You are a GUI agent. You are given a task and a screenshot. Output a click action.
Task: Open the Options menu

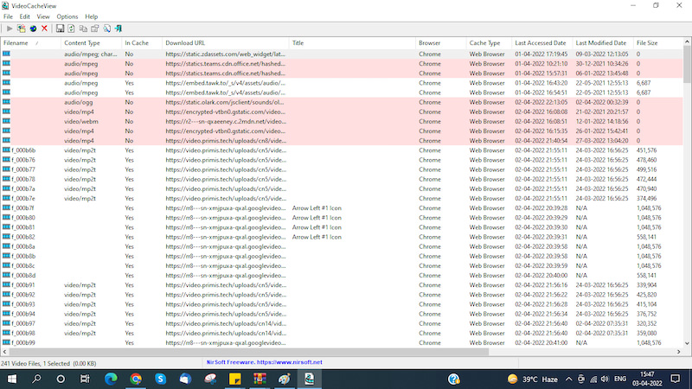[67, 16]
